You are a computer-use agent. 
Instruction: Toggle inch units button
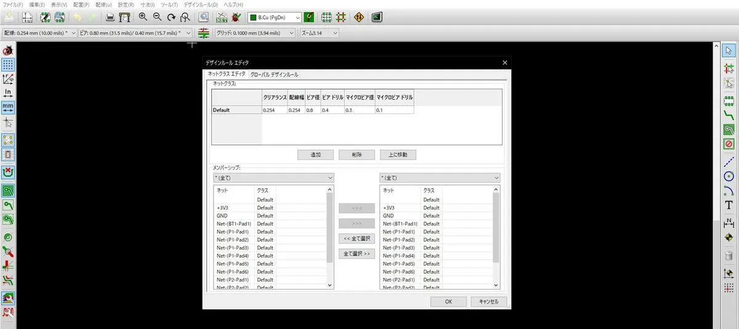[8, 93]
